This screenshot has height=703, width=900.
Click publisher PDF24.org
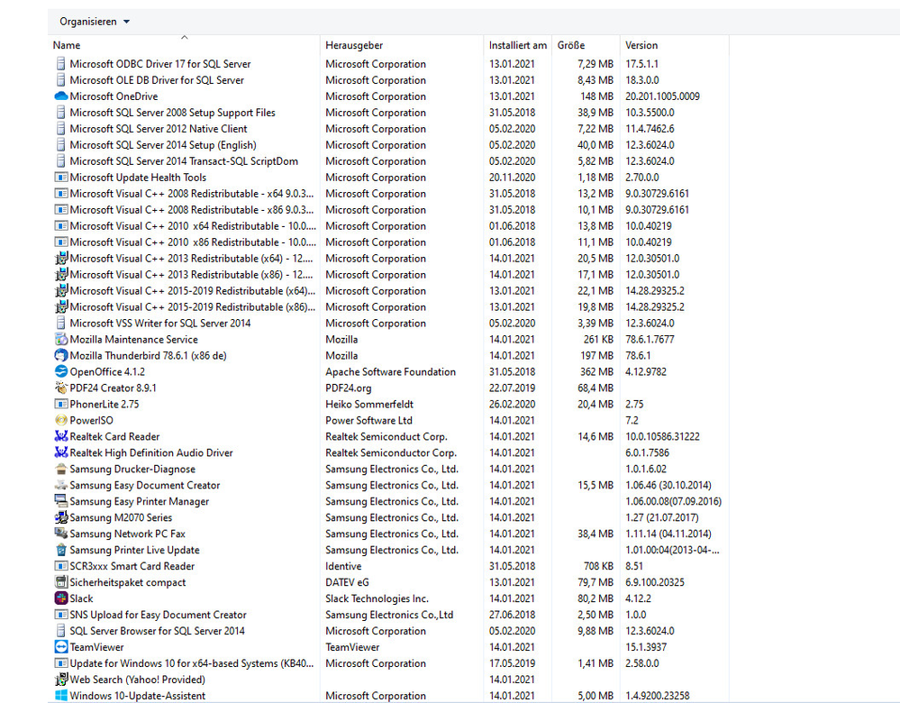click(348, 388)
